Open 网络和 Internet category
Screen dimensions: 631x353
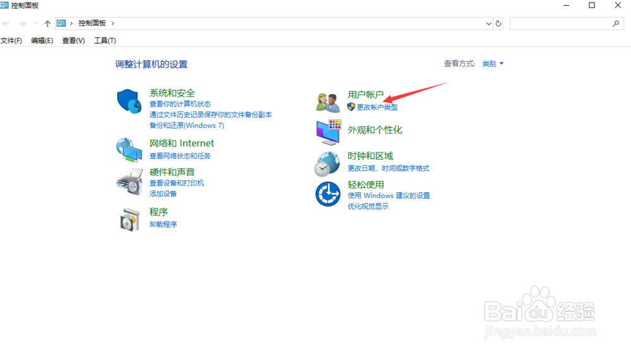coord(182,143)
